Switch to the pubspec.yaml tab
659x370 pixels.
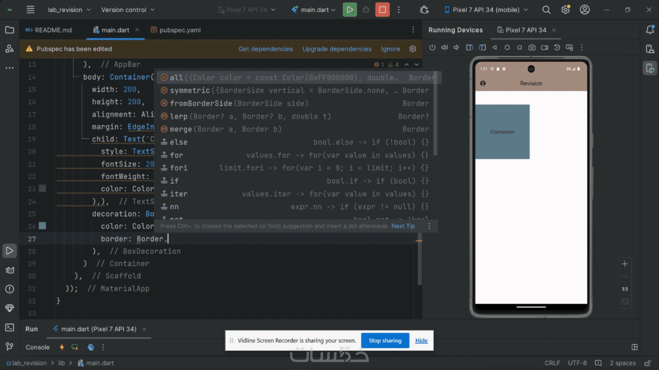point(180,30)
